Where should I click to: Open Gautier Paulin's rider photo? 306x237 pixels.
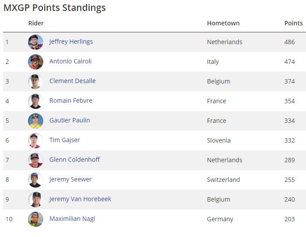[35, 121]
